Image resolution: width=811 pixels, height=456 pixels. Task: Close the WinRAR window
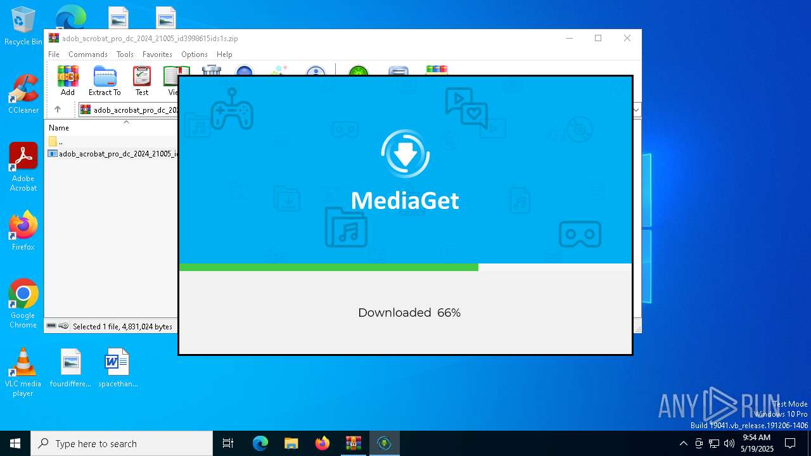[x=627, y=38]
